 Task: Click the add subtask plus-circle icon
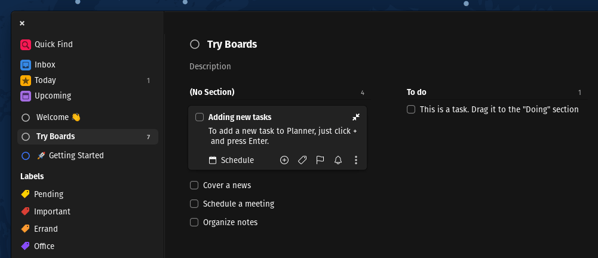[284, 160]
